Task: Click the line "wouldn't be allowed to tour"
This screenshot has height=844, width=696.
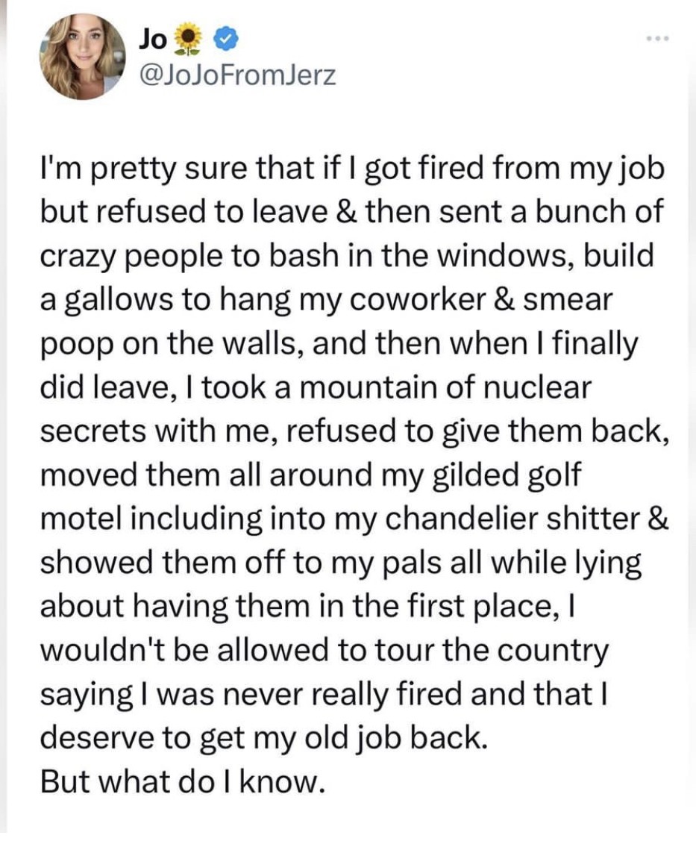Action: click(325, 651)
